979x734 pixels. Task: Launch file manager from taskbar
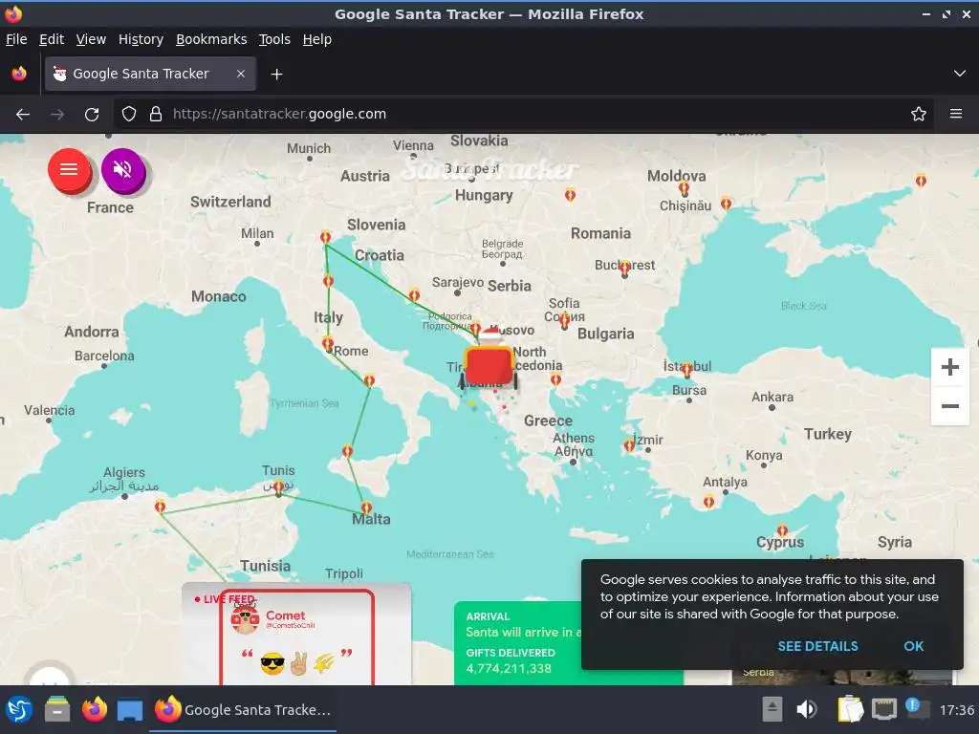tap(56, 710)
